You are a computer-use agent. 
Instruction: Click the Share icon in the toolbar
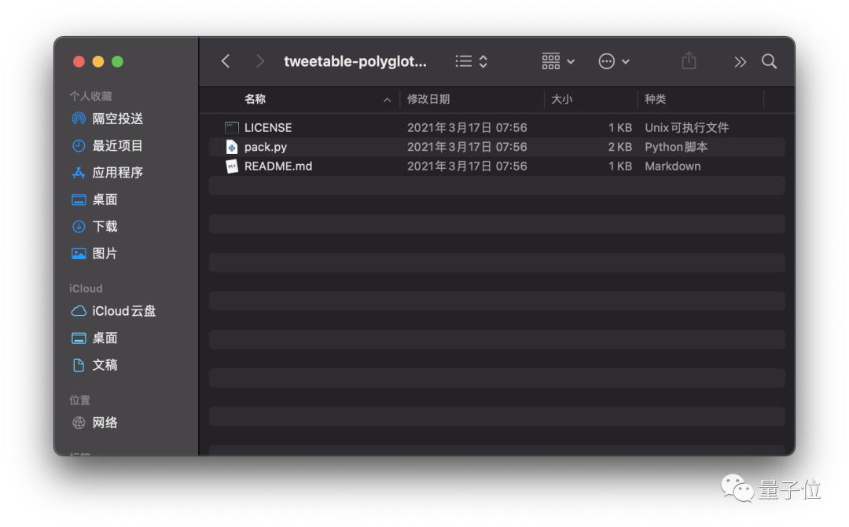click(689, 60)
